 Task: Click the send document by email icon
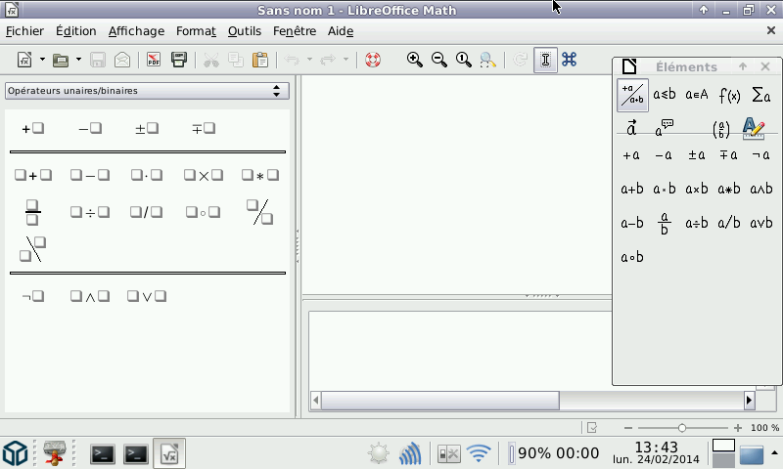coord(122,60)
